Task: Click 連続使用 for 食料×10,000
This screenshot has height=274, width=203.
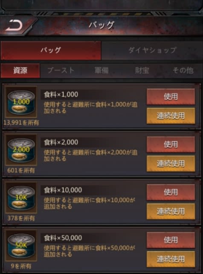Action: click(x=171, y=211)
